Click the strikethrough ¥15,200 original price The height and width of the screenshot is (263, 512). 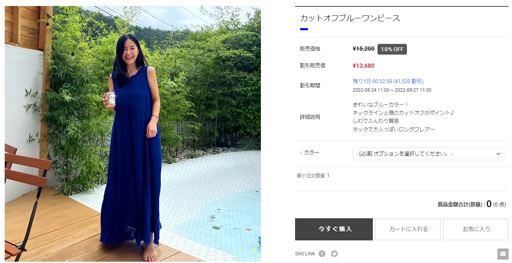(363, 49)
